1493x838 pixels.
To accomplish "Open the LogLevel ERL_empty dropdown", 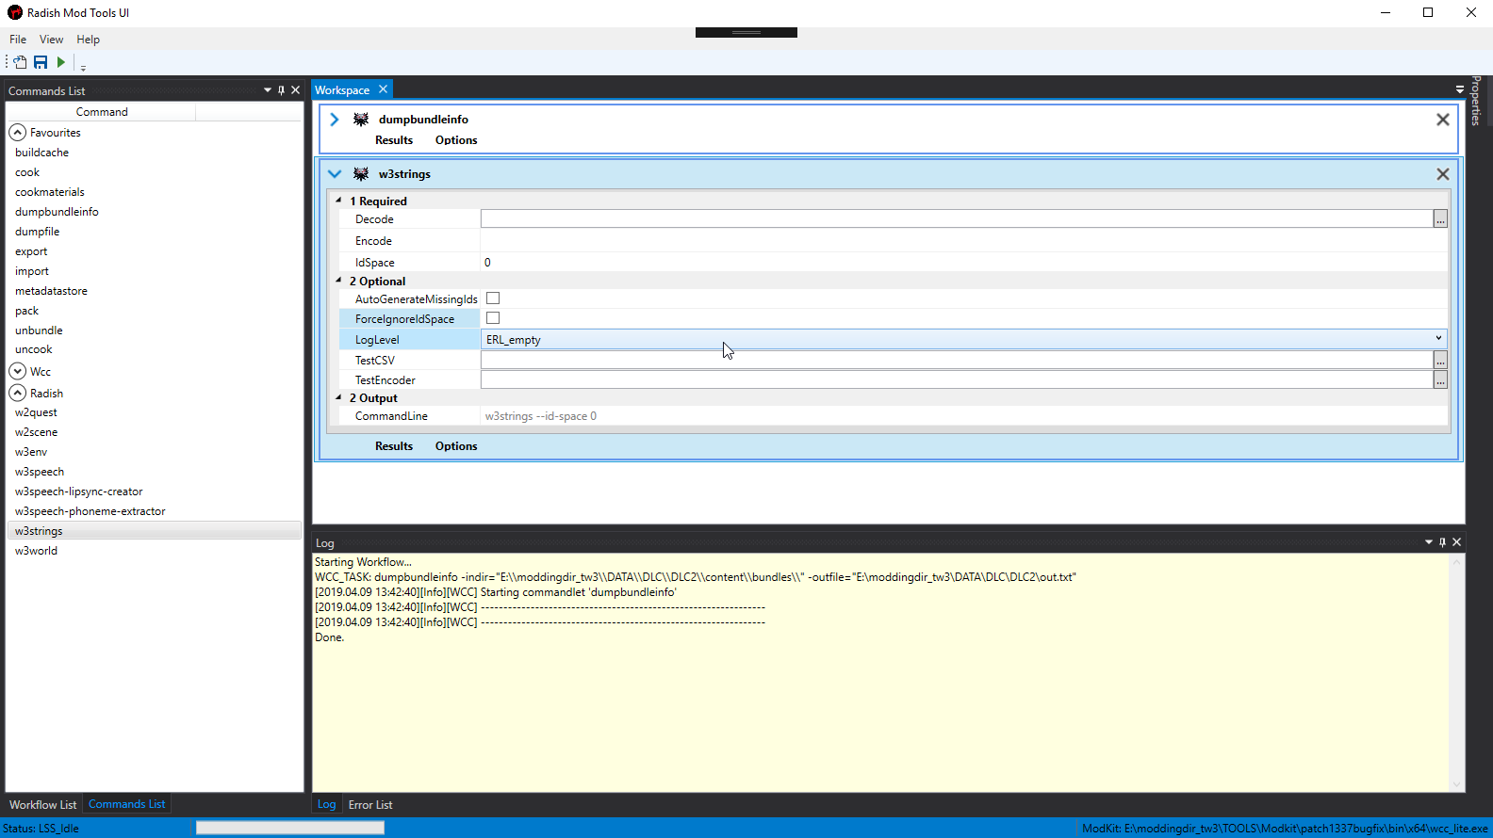I will point(963,339).
